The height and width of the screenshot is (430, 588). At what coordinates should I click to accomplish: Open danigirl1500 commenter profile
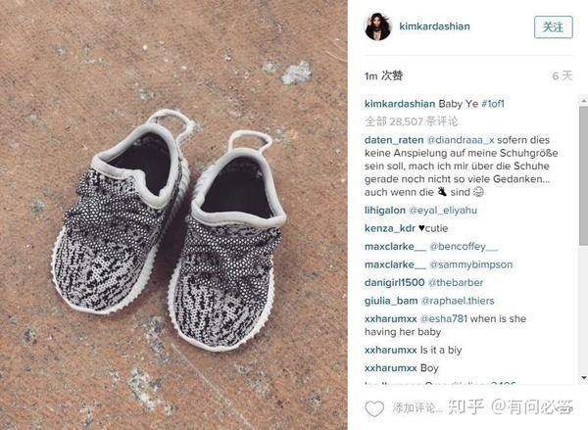tap(394, 283)
